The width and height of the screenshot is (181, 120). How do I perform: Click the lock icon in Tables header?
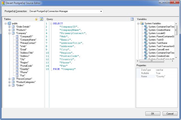[x=36, y=19]
